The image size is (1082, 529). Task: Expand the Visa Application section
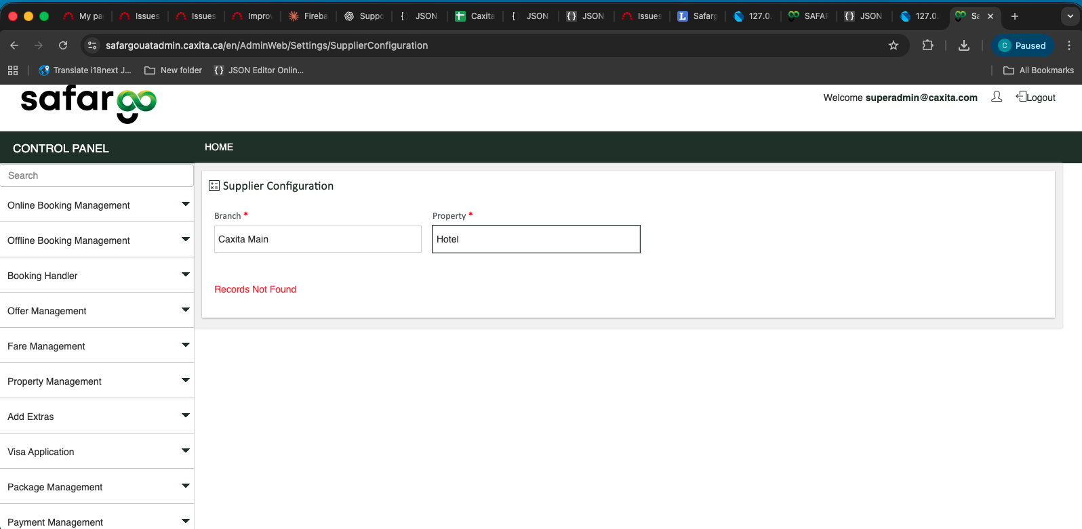97,452
